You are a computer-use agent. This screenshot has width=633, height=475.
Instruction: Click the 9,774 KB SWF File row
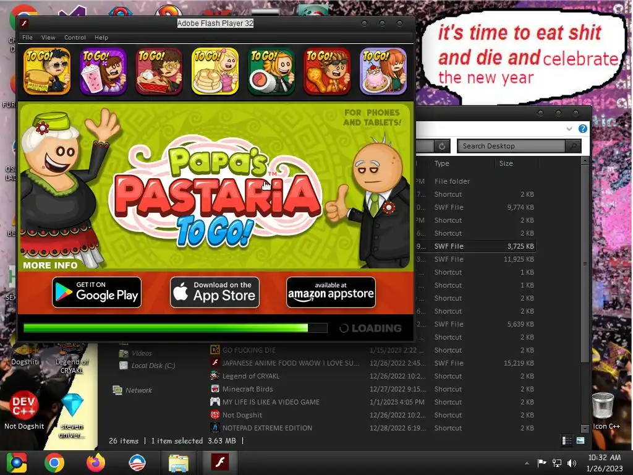point(477,207)
